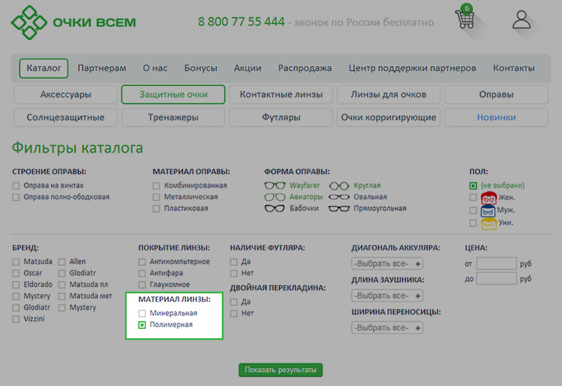Check the Минеральная lens material checkbox

pyautogui.click(x=142, y=313)
